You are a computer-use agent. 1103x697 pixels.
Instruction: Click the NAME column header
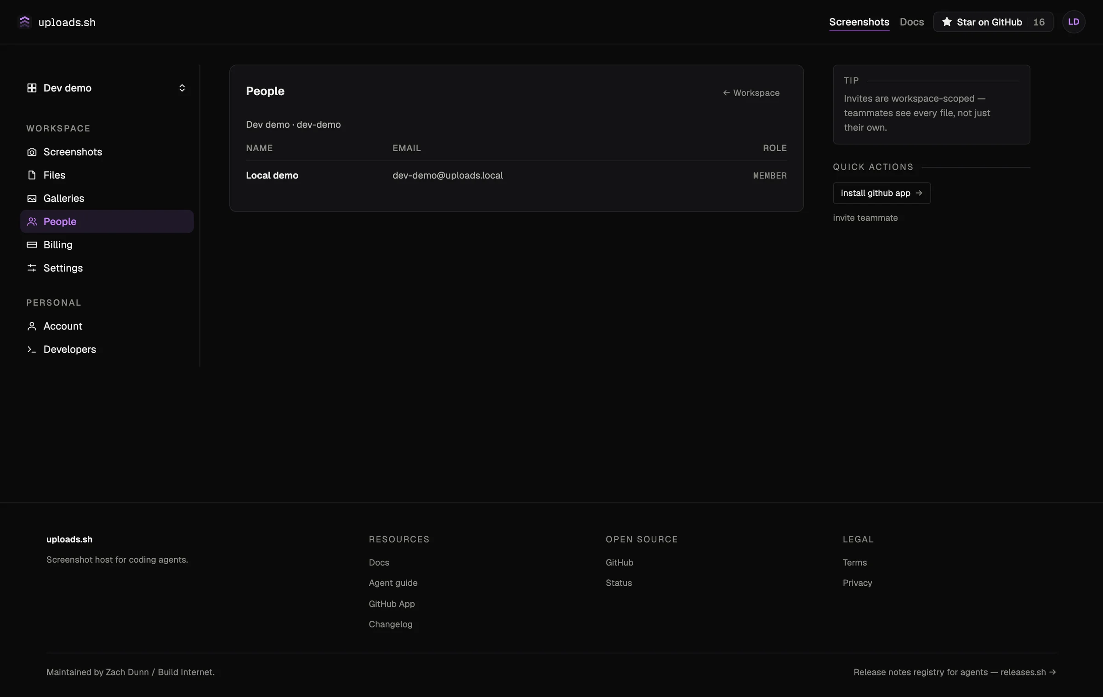[259, 148]
